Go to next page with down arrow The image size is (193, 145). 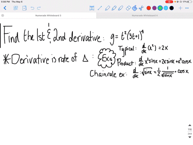pos(190,137)
